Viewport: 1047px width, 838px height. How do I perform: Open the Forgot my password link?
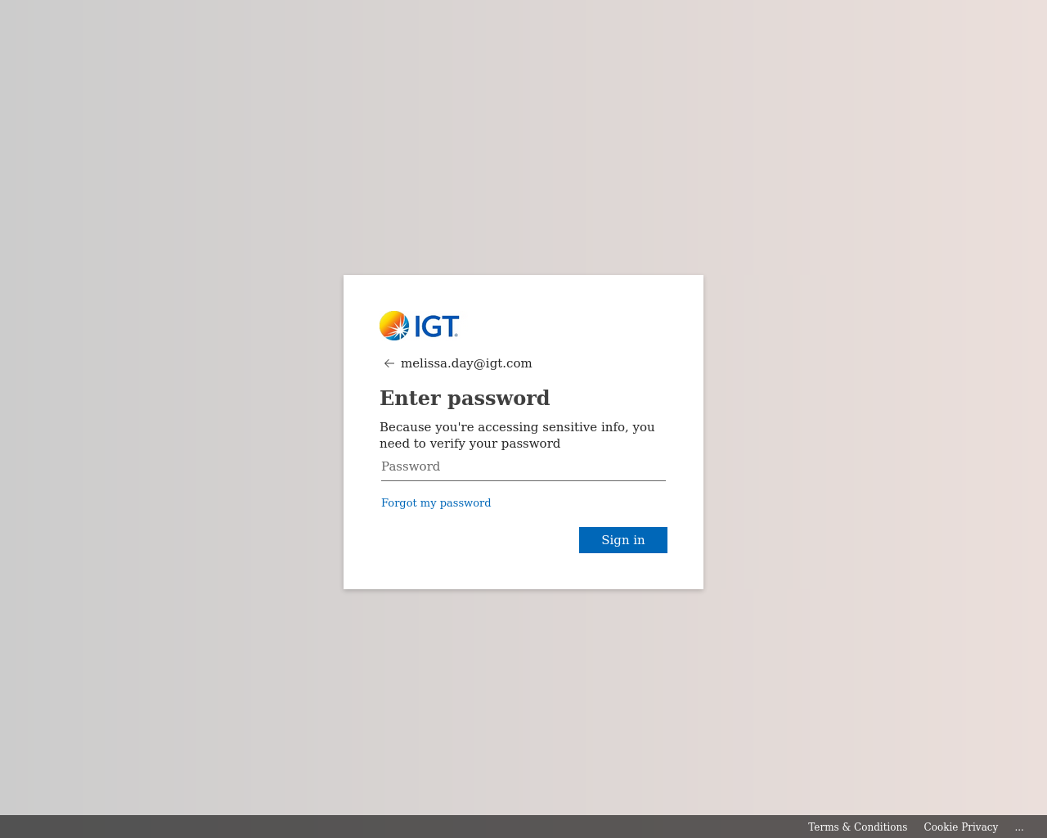coord(436,502)
